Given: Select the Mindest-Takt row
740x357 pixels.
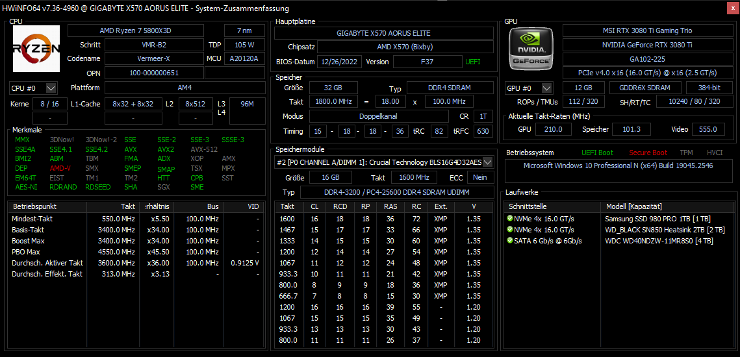Looking at the screenshot, I should 136,219.
